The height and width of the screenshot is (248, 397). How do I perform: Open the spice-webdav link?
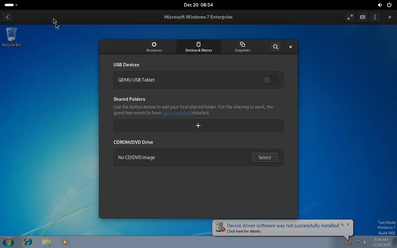pos(176,113)
